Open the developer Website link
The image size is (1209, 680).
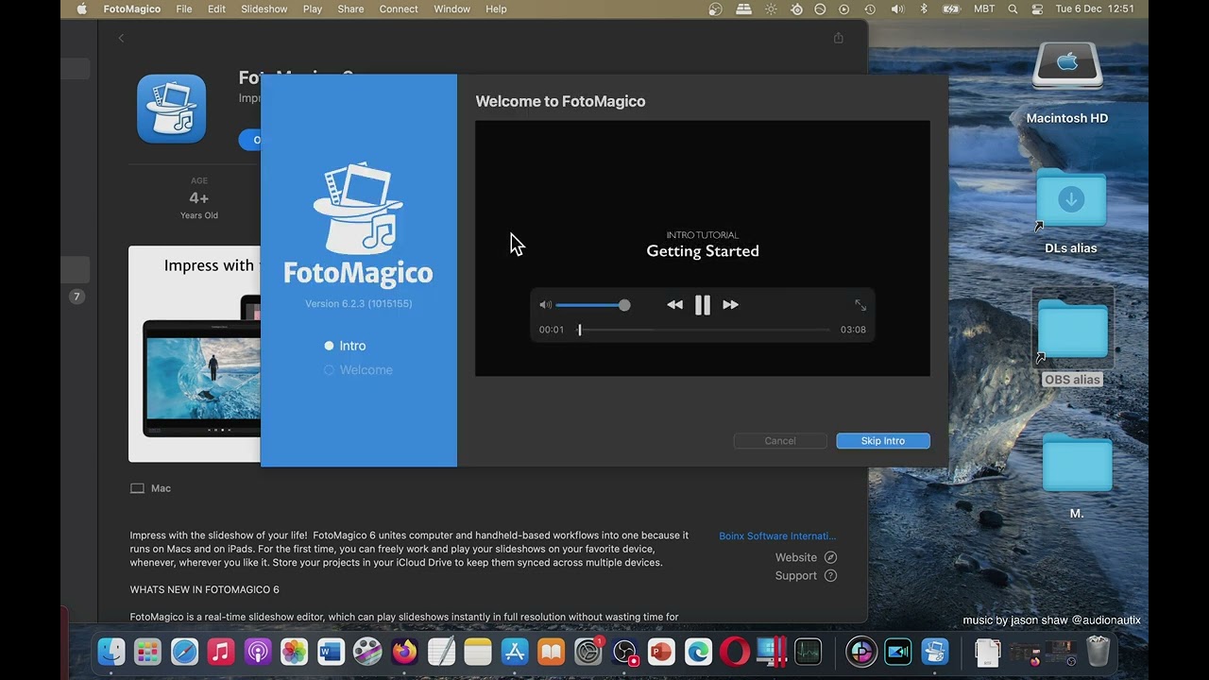click(x=806, y=557)
